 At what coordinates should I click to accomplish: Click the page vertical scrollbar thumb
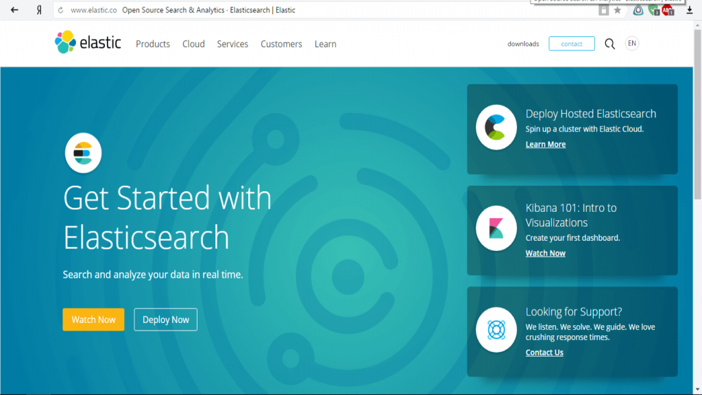pyautogui.click(x=697, y=115)
